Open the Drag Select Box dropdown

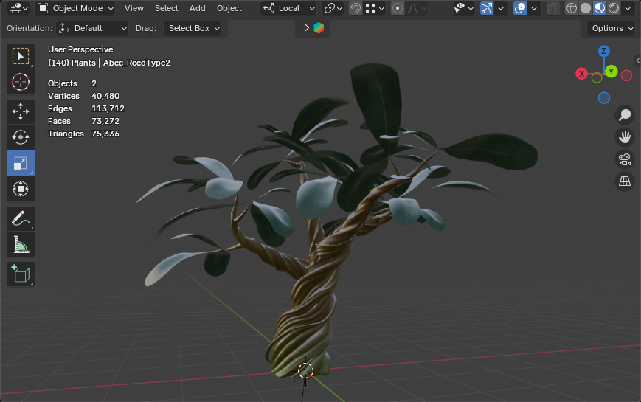[x=194, y=28]
